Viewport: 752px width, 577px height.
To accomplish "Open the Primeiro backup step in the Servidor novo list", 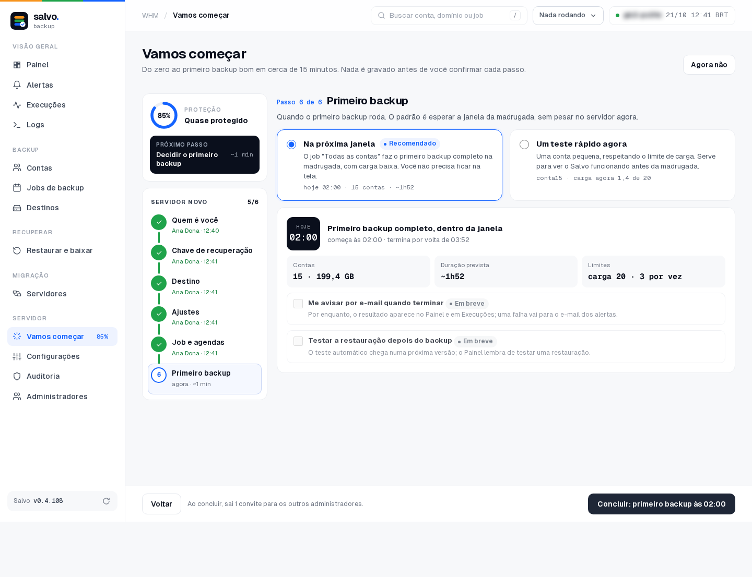I will pos(205,379).
